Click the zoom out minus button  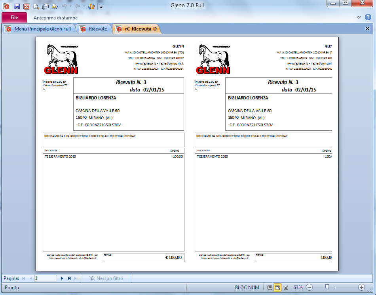pyautogui.click(x=309, y=287)
